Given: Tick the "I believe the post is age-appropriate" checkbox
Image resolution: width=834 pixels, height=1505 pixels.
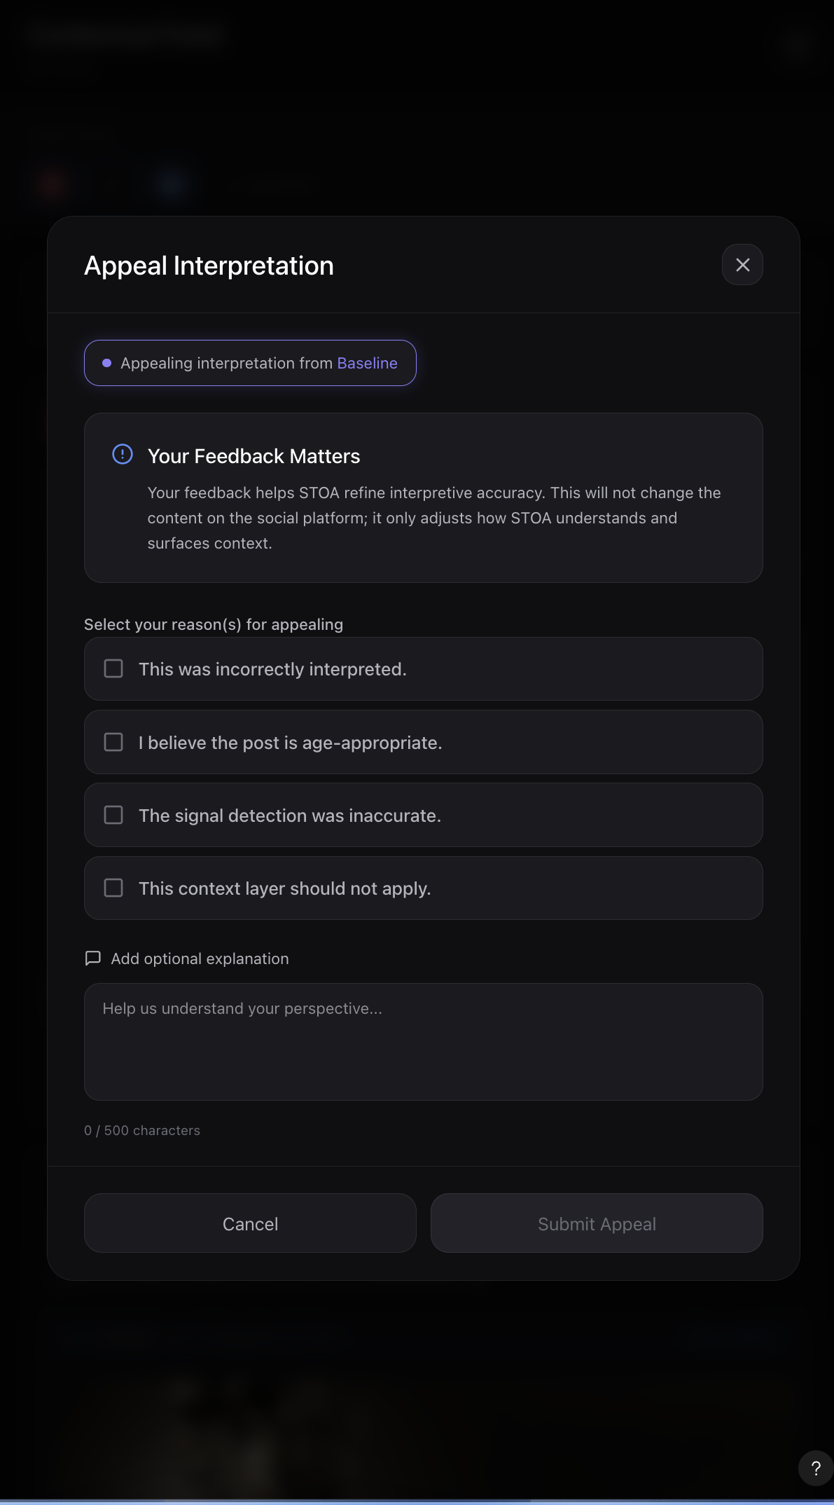Looking at the screenshot, I should point(113,742).
